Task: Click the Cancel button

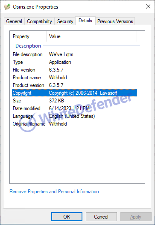Action: [x=101, y=217]
